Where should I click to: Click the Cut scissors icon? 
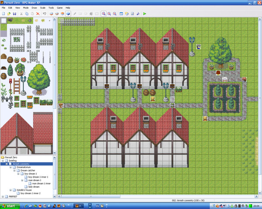pos(21,13)
